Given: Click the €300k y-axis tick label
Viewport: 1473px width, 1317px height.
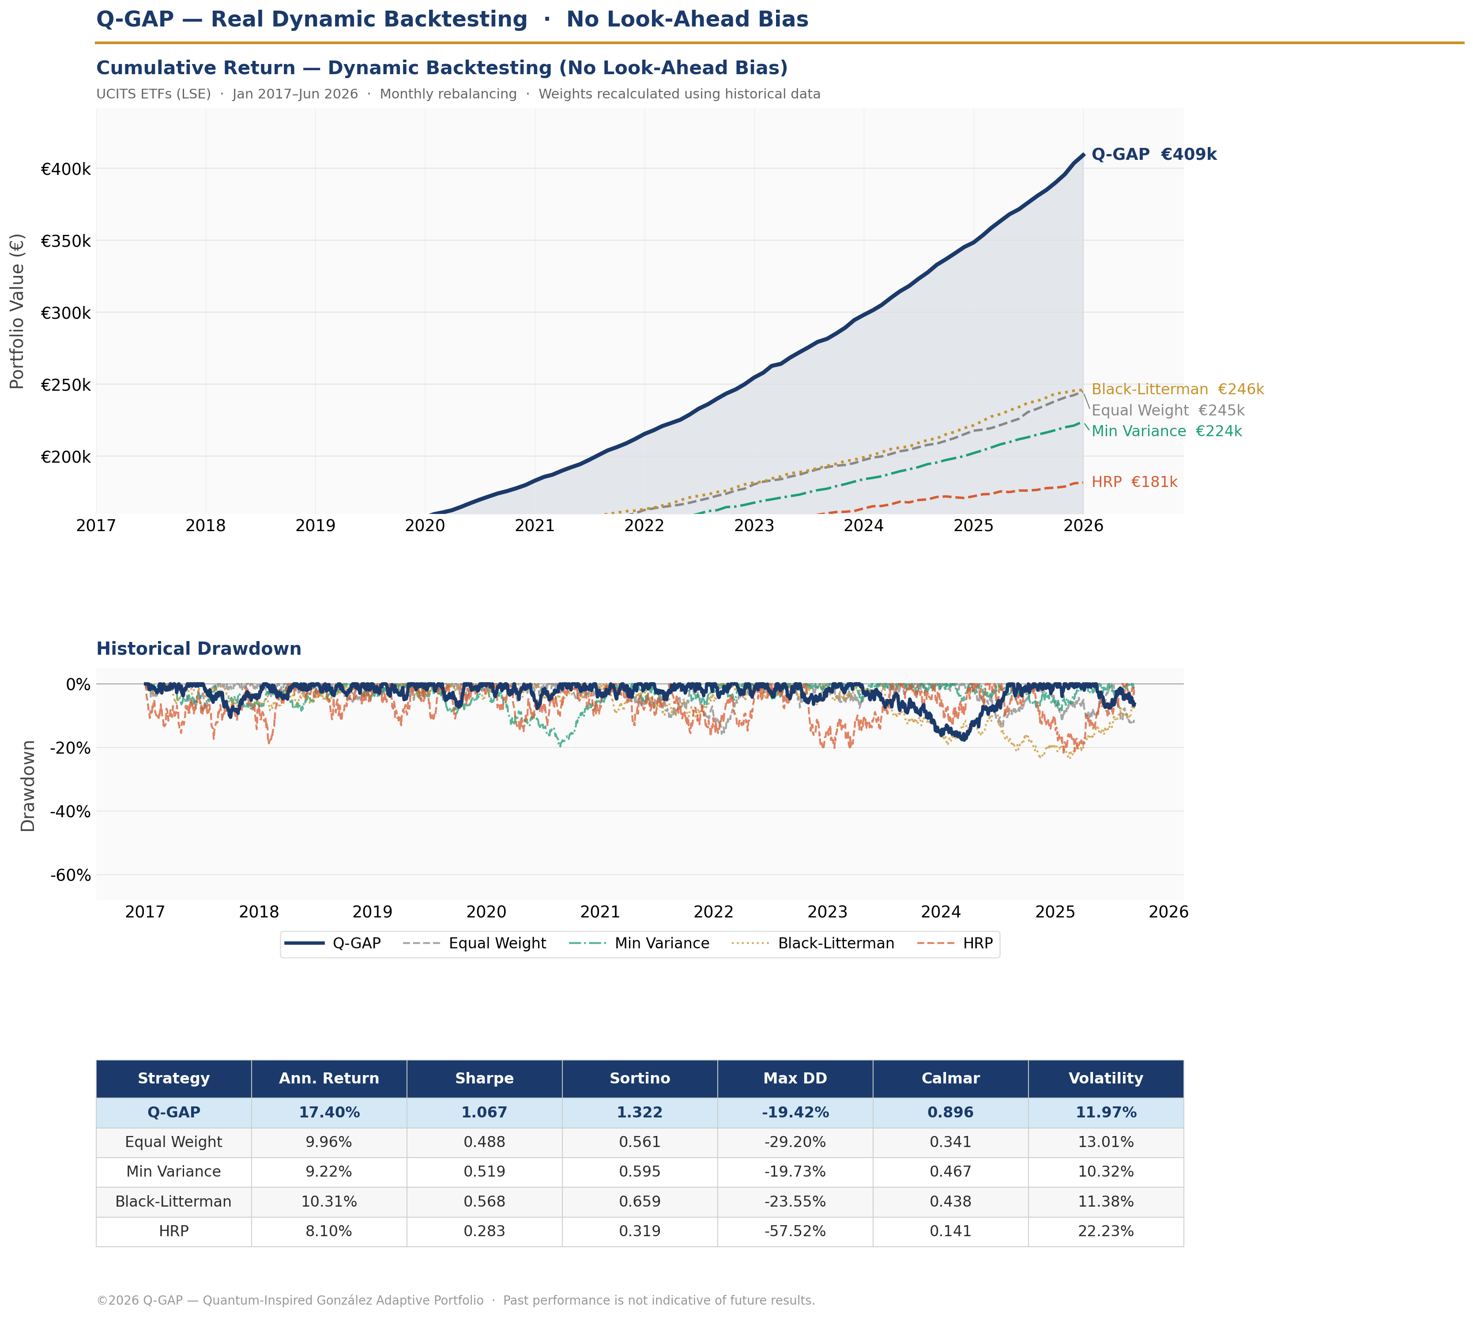Looking at the screenshot, I should pos(66,313).
